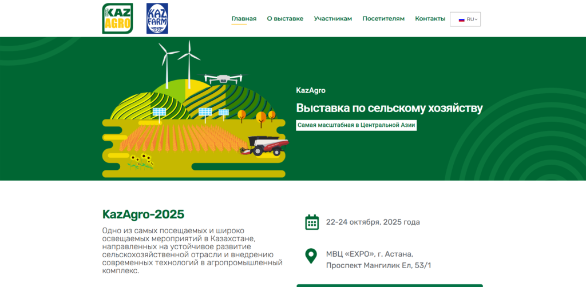Click the paragraph starting with Одно из самых посещаемых
This screenshot has height=287, width=586.
tap(192, 251)
